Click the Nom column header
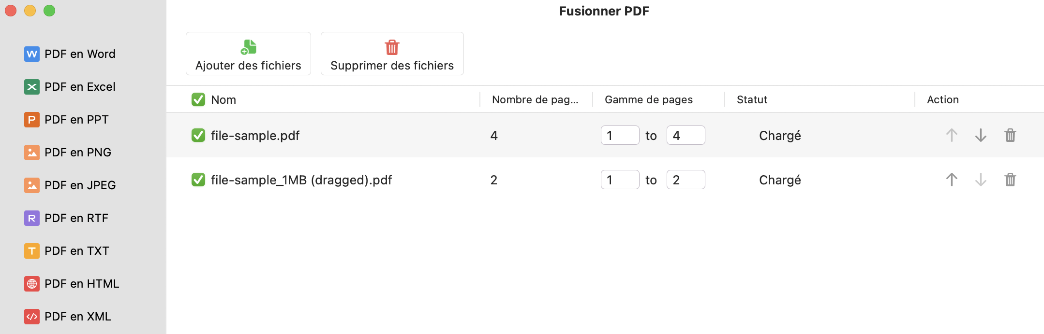This screenshot has width=1044, height=334. tap(223, 99)
